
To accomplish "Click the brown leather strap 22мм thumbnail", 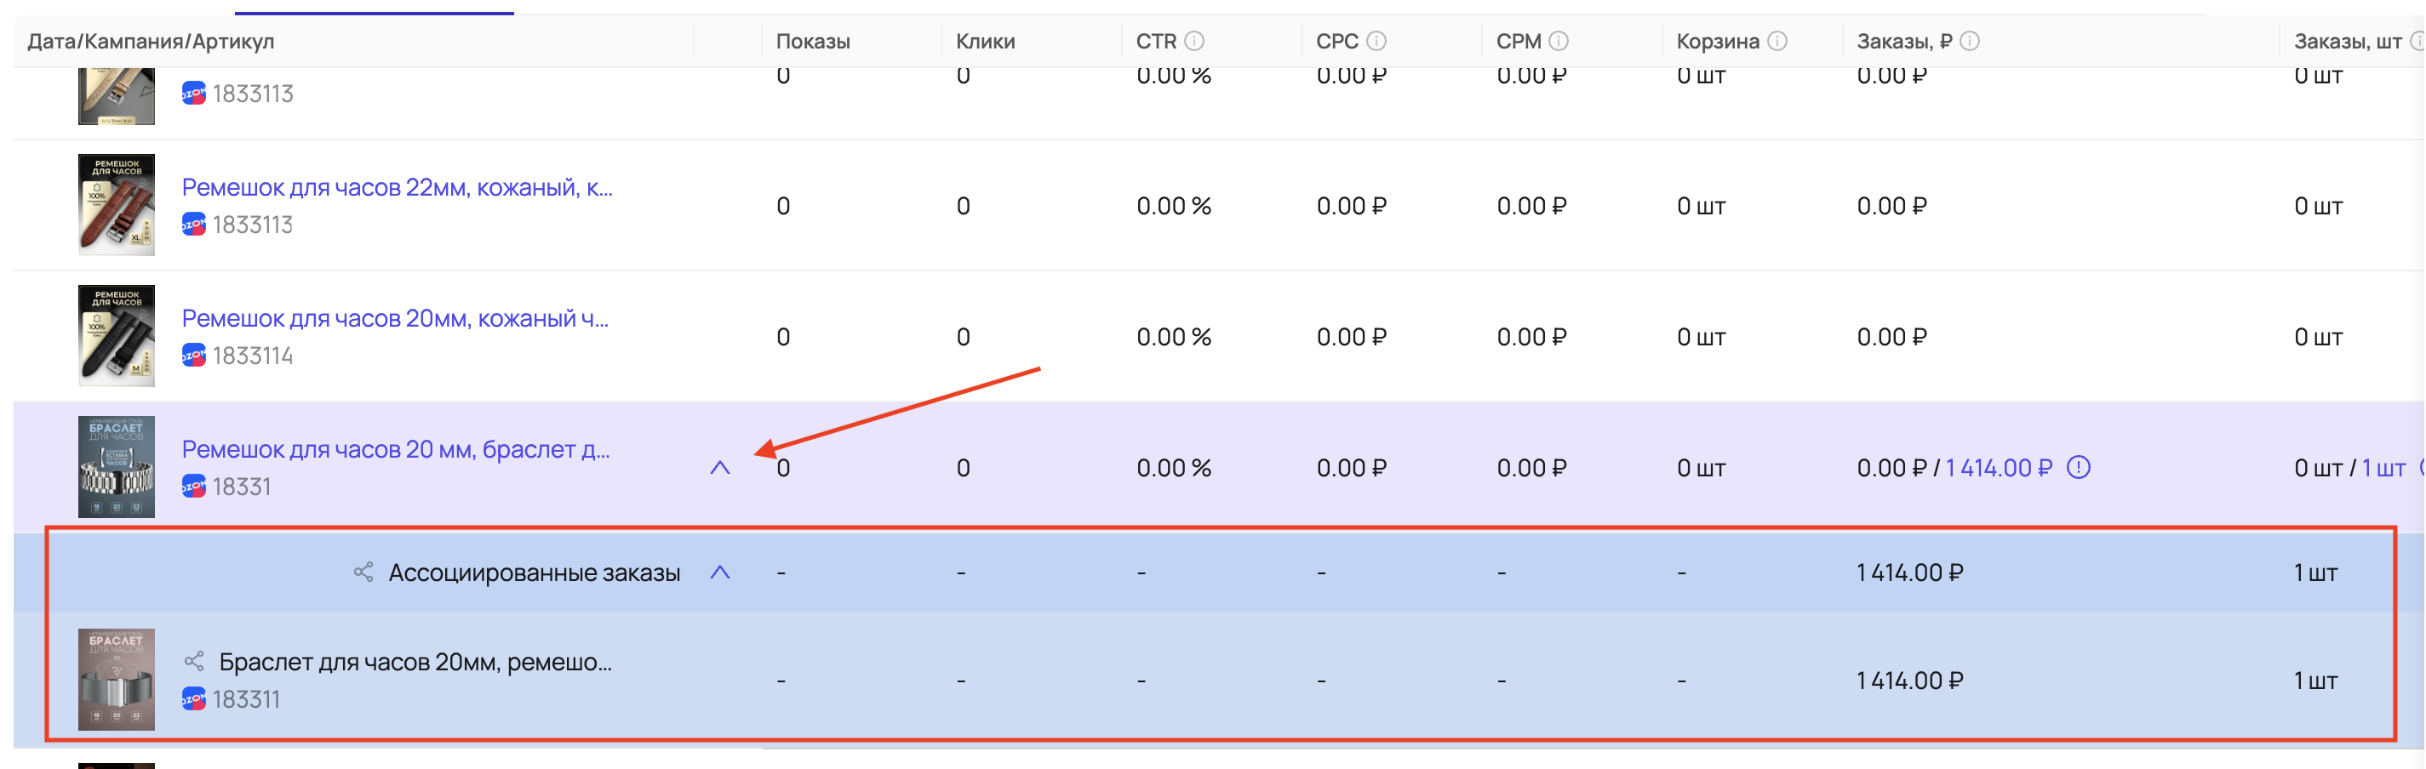I will (x=117, y=205).
